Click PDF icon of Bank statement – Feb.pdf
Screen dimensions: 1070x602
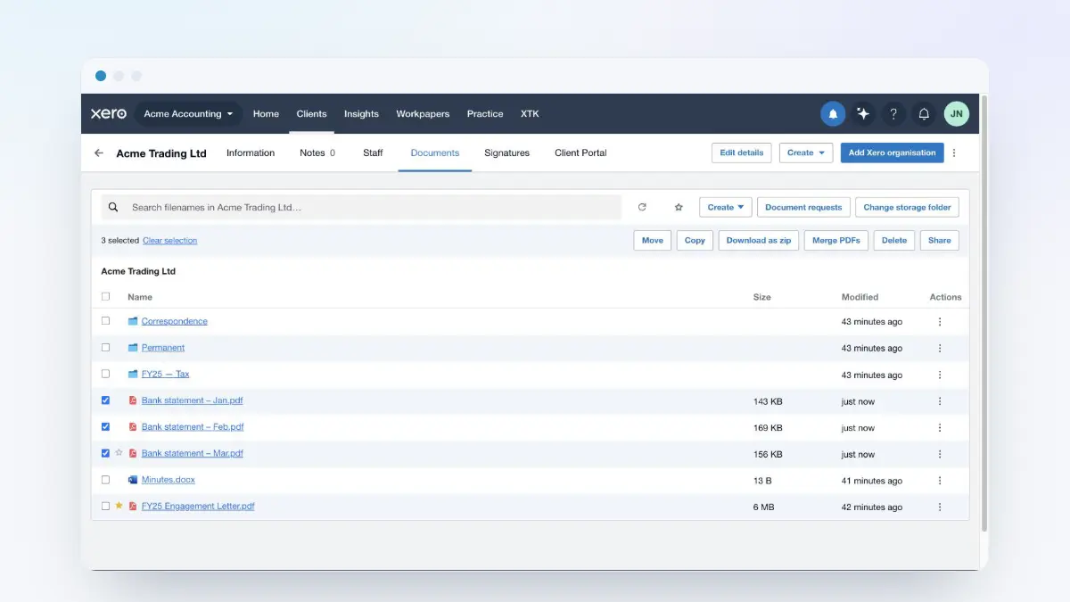[x=133, y=427]
